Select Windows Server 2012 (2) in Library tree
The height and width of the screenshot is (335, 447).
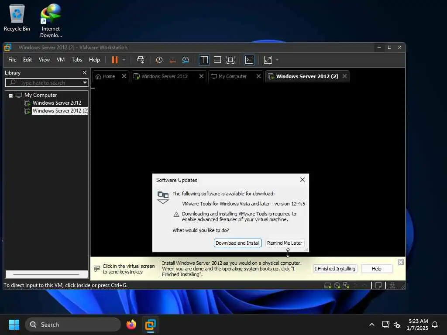point(60,111)
